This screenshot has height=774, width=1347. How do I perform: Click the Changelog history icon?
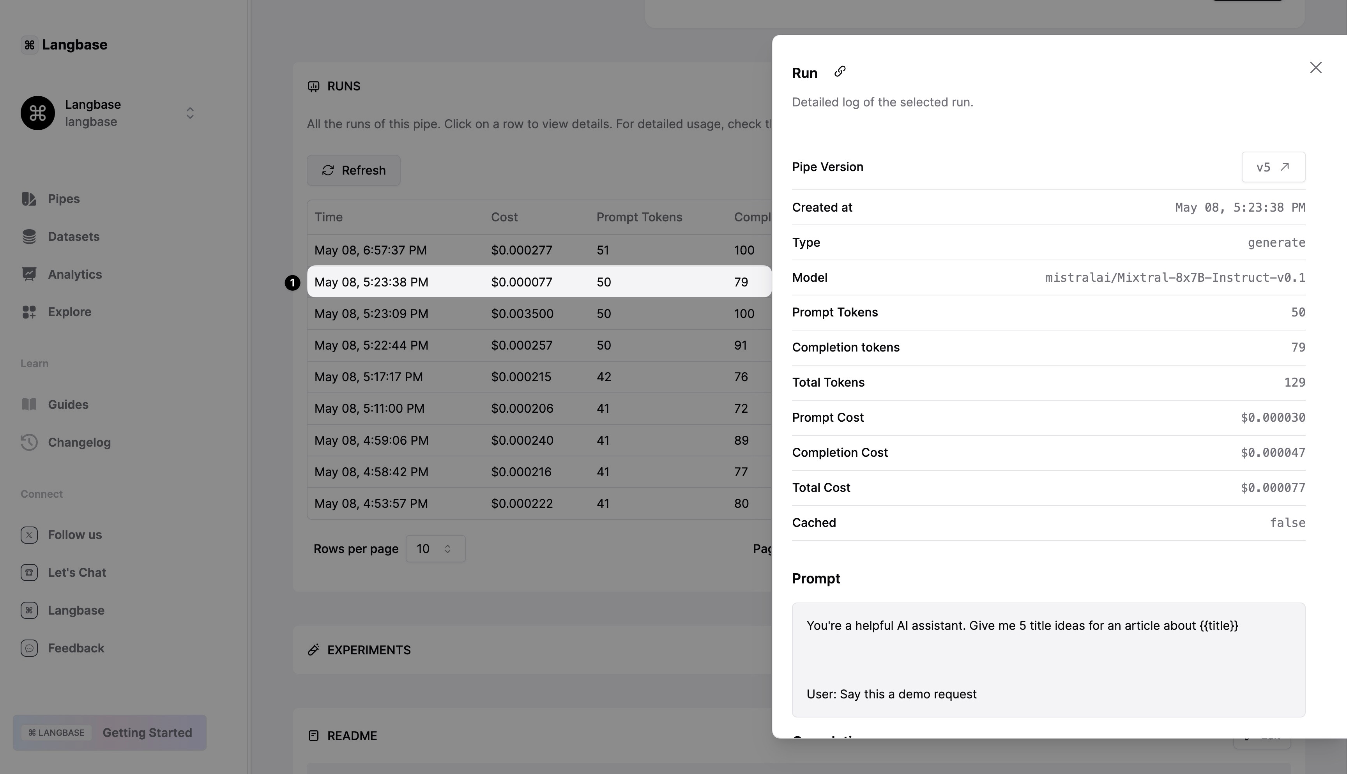pyautogui.click(x=29, y=442)
